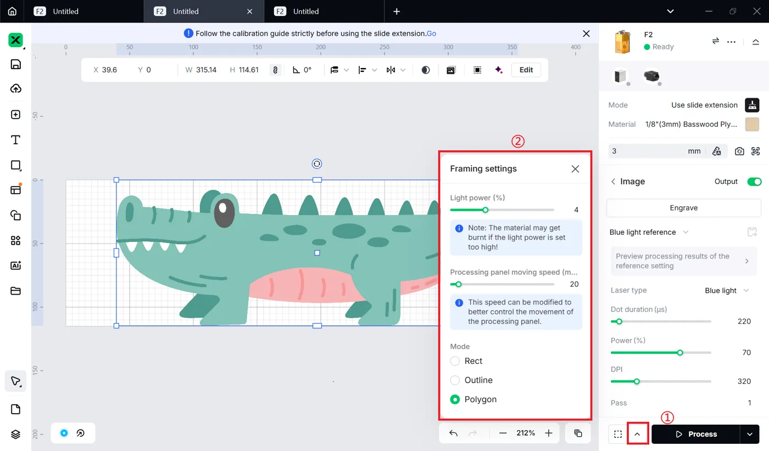Open the layers icon at bottom left

click(15, 434)
